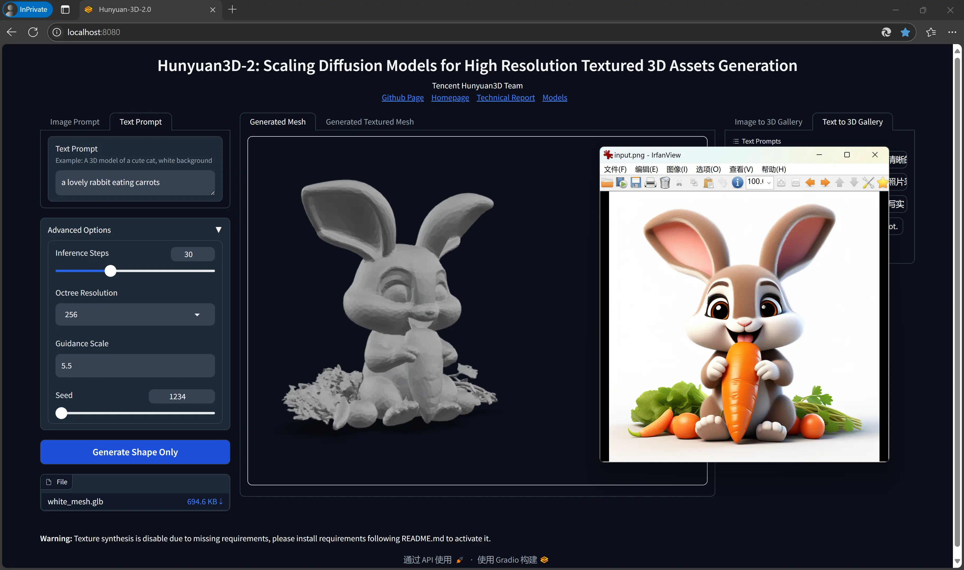Open the Generated Textured Mesh tab
This screenshot has height=570, width=964.
tap(369, 122)
